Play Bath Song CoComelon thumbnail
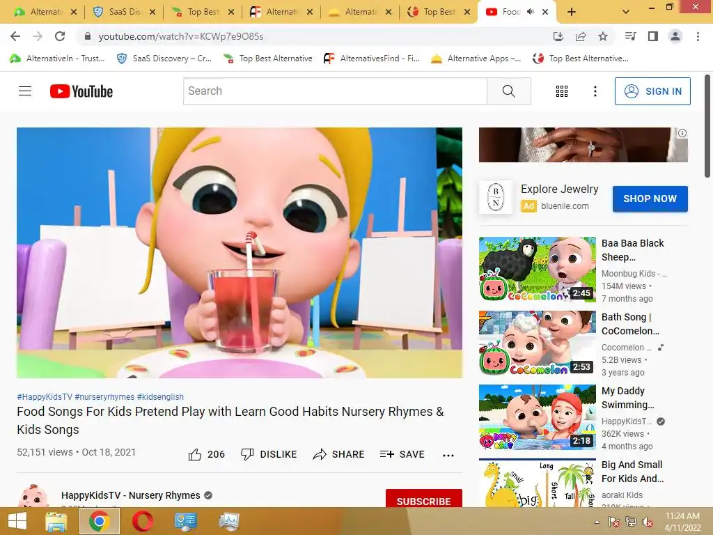Viewport: 713px width, 535px height. (537, 343)
